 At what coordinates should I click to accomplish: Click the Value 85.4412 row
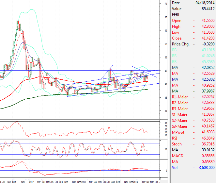193,9
